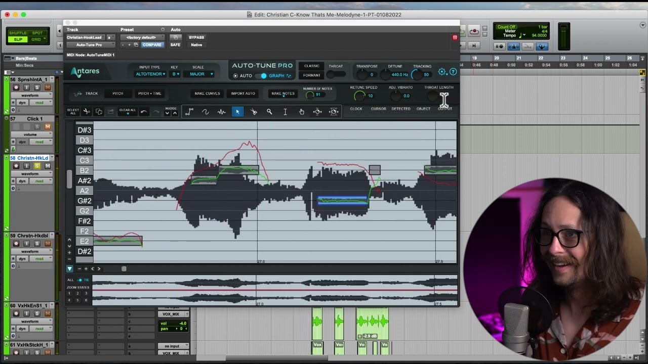This screenshot has width=648, height=364.
Task: Select the Curve drawing tool
Action: coord(205,112)
